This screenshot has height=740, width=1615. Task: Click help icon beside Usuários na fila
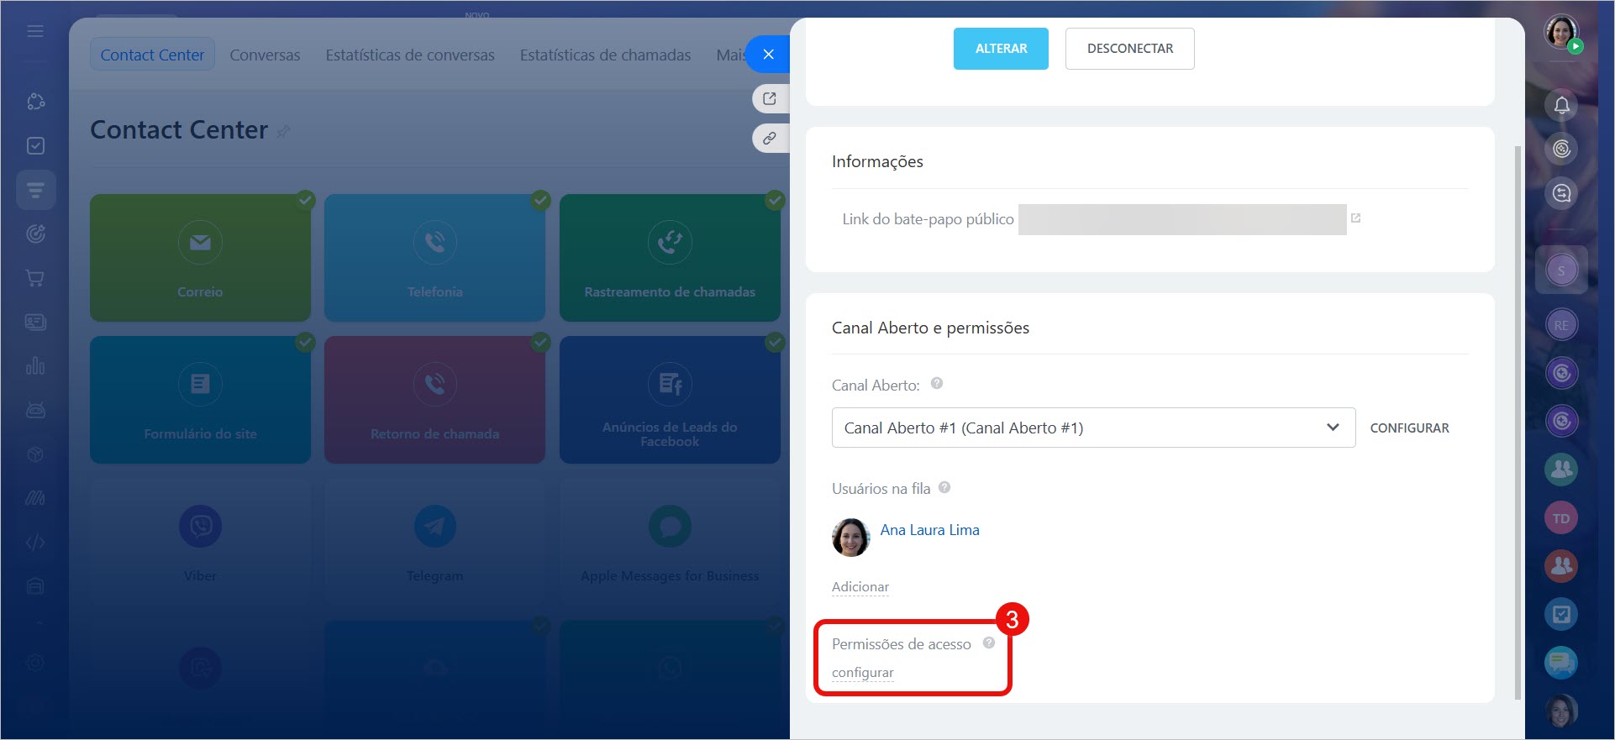coord(944,487)
